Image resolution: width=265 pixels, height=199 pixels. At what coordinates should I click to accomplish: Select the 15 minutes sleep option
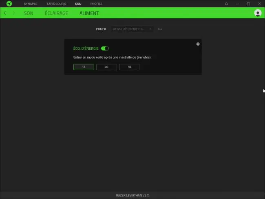coord(84,67)
